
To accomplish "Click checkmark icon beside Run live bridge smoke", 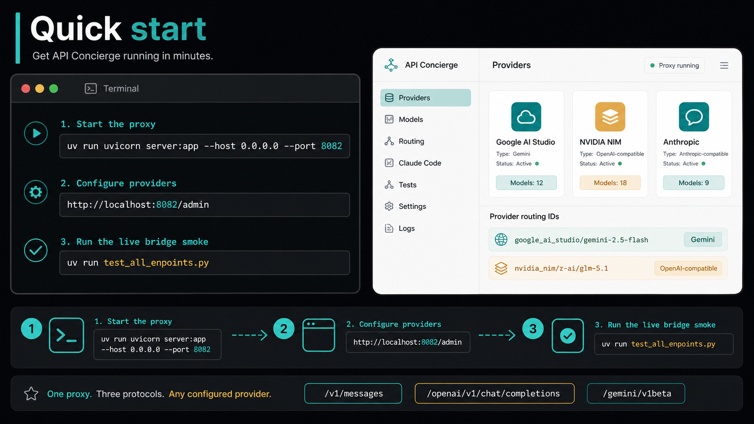I will [36, 250].
